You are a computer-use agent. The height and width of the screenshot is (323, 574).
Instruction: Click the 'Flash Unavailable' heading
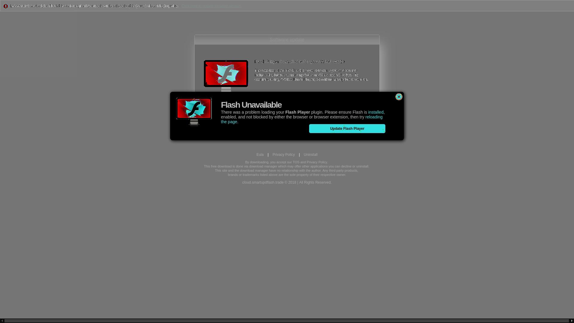(x=251, y=105)
